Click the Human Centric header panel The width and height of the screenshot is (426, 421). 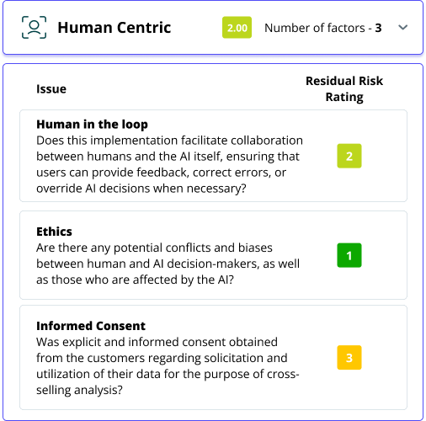213,28
